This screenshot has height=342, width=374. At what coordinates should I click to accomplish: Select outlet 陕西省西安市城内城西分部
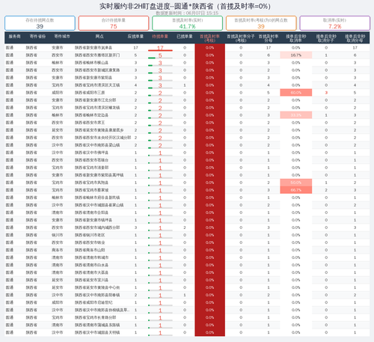point(97,228)
